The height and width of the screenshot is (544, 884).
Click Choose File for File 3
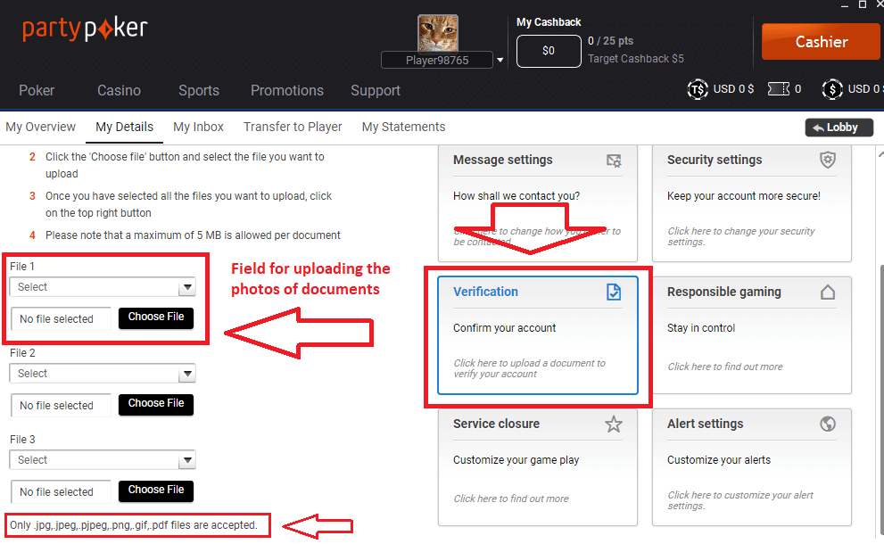pyautogui.click(x=156, y=490)
